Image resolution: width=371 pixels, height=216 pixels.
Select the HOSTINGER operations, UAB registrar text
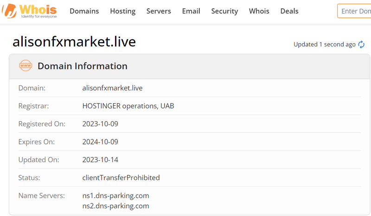(x=128, y=106)
